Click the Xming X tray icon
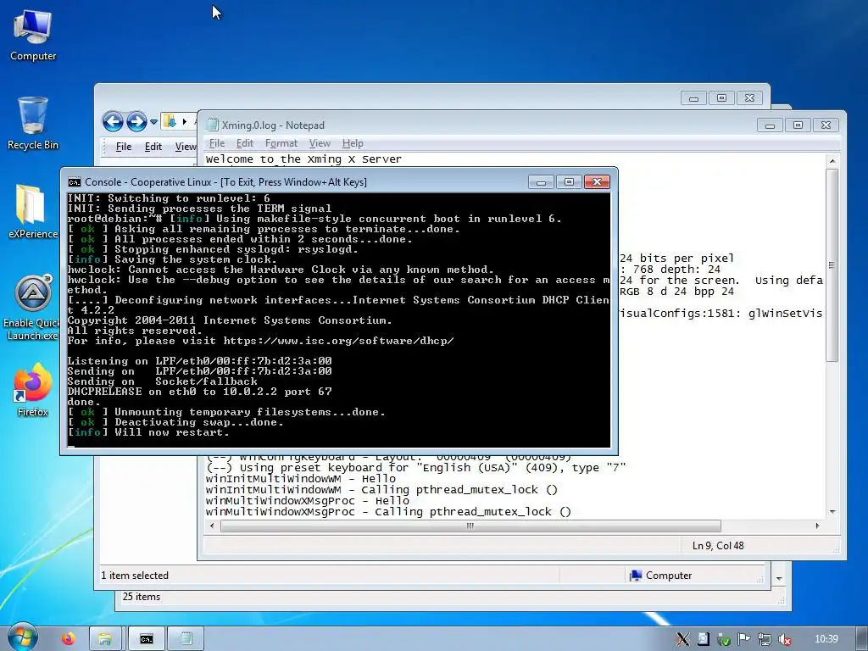This screenshot has width=868, height=651. (x=682, y=639)
